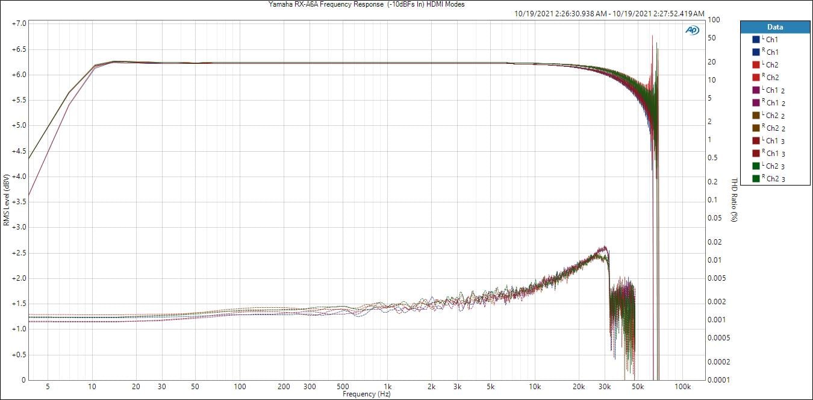Click the Audio Precision AP logo icon
813x400 pixels.
(693, 30)
